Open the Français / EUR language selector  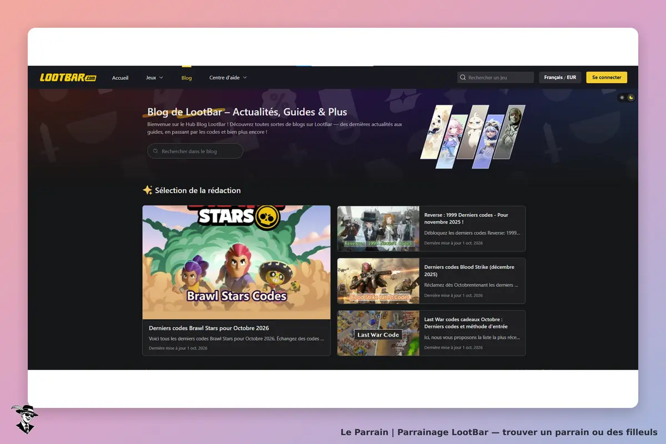point(560,78)
